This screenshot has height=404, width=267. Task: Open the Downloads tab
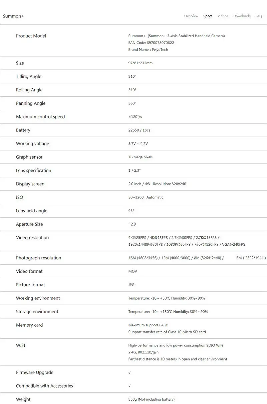pos(242,16)
